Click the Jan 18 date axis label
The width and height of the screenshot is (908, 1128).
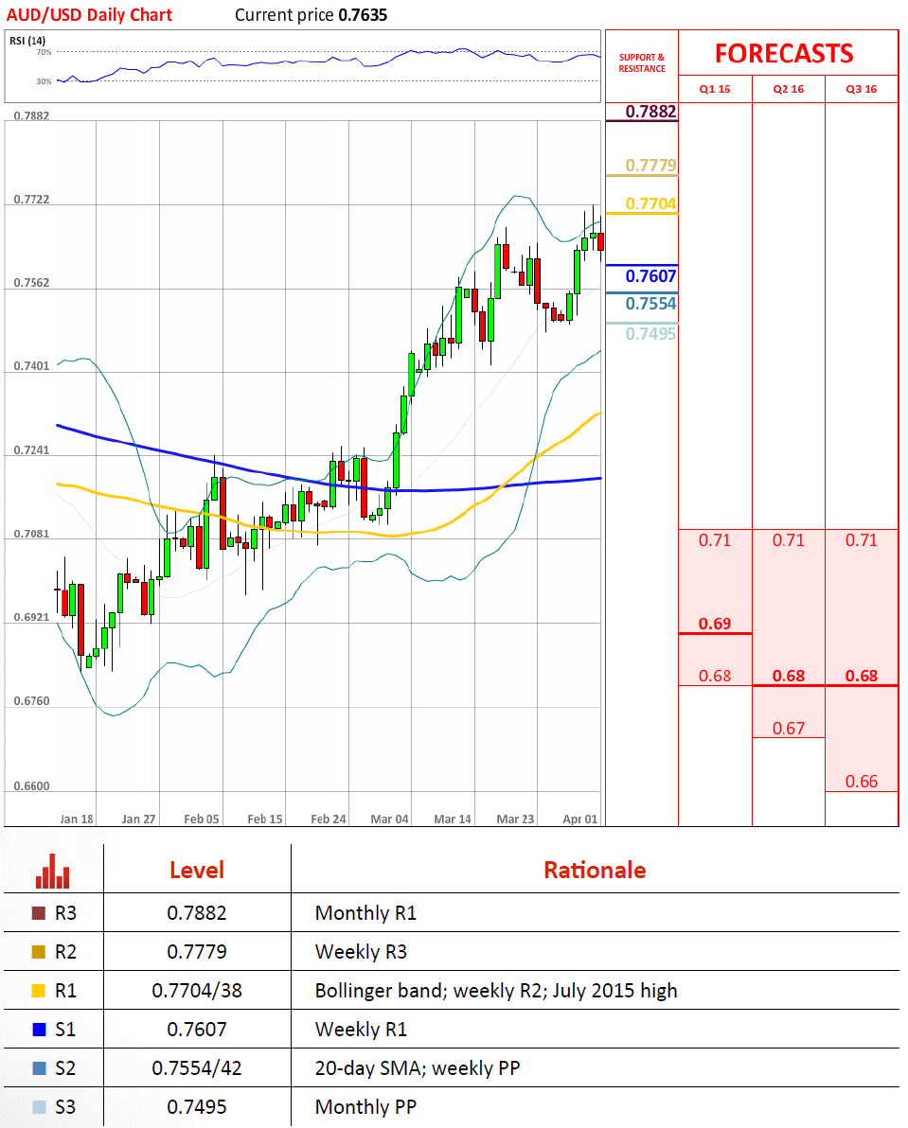(x=77, y=820)
